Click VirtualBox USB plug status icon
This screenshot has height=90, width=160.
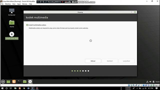tap(139, 85)
